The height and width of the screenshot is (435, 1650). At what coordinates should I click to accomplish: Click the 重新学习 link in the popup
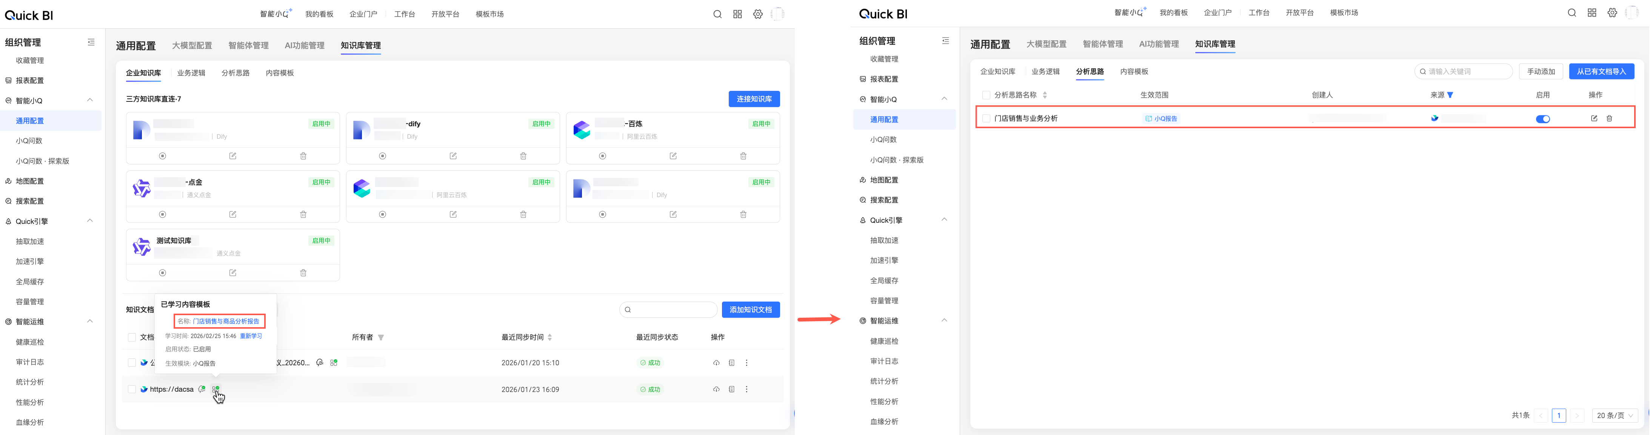(x=251, y=336)
